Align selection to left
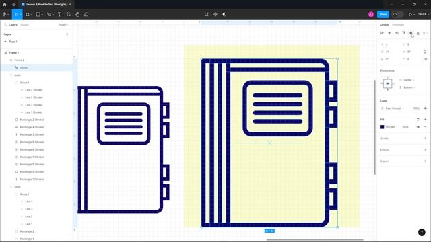The image size is (431, 242). (x=382, y=33)
